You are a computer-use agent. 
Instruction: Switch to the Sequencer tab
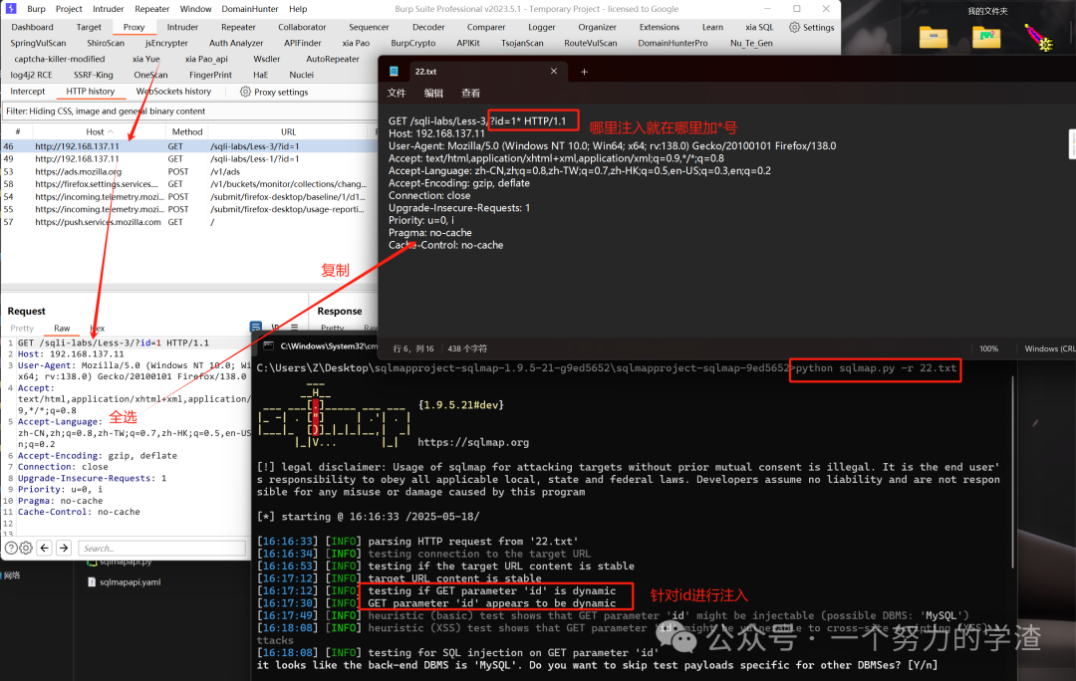[369, 27]
